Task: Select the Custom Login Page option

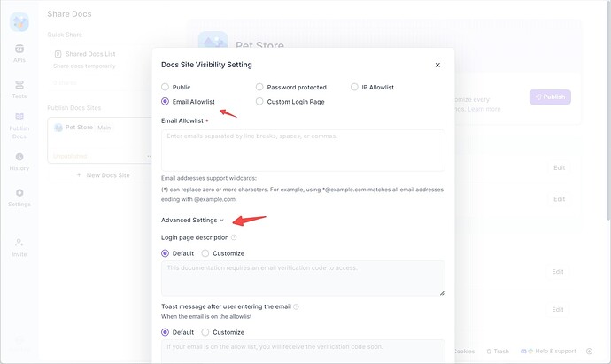Action: click(259, 102)
